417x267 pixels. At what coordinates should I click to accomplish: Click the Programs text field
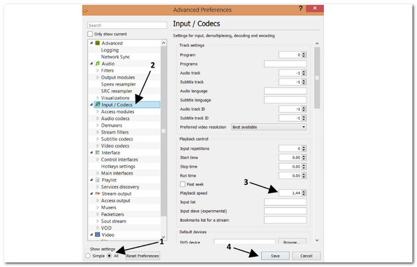click(x=285, y=64)
